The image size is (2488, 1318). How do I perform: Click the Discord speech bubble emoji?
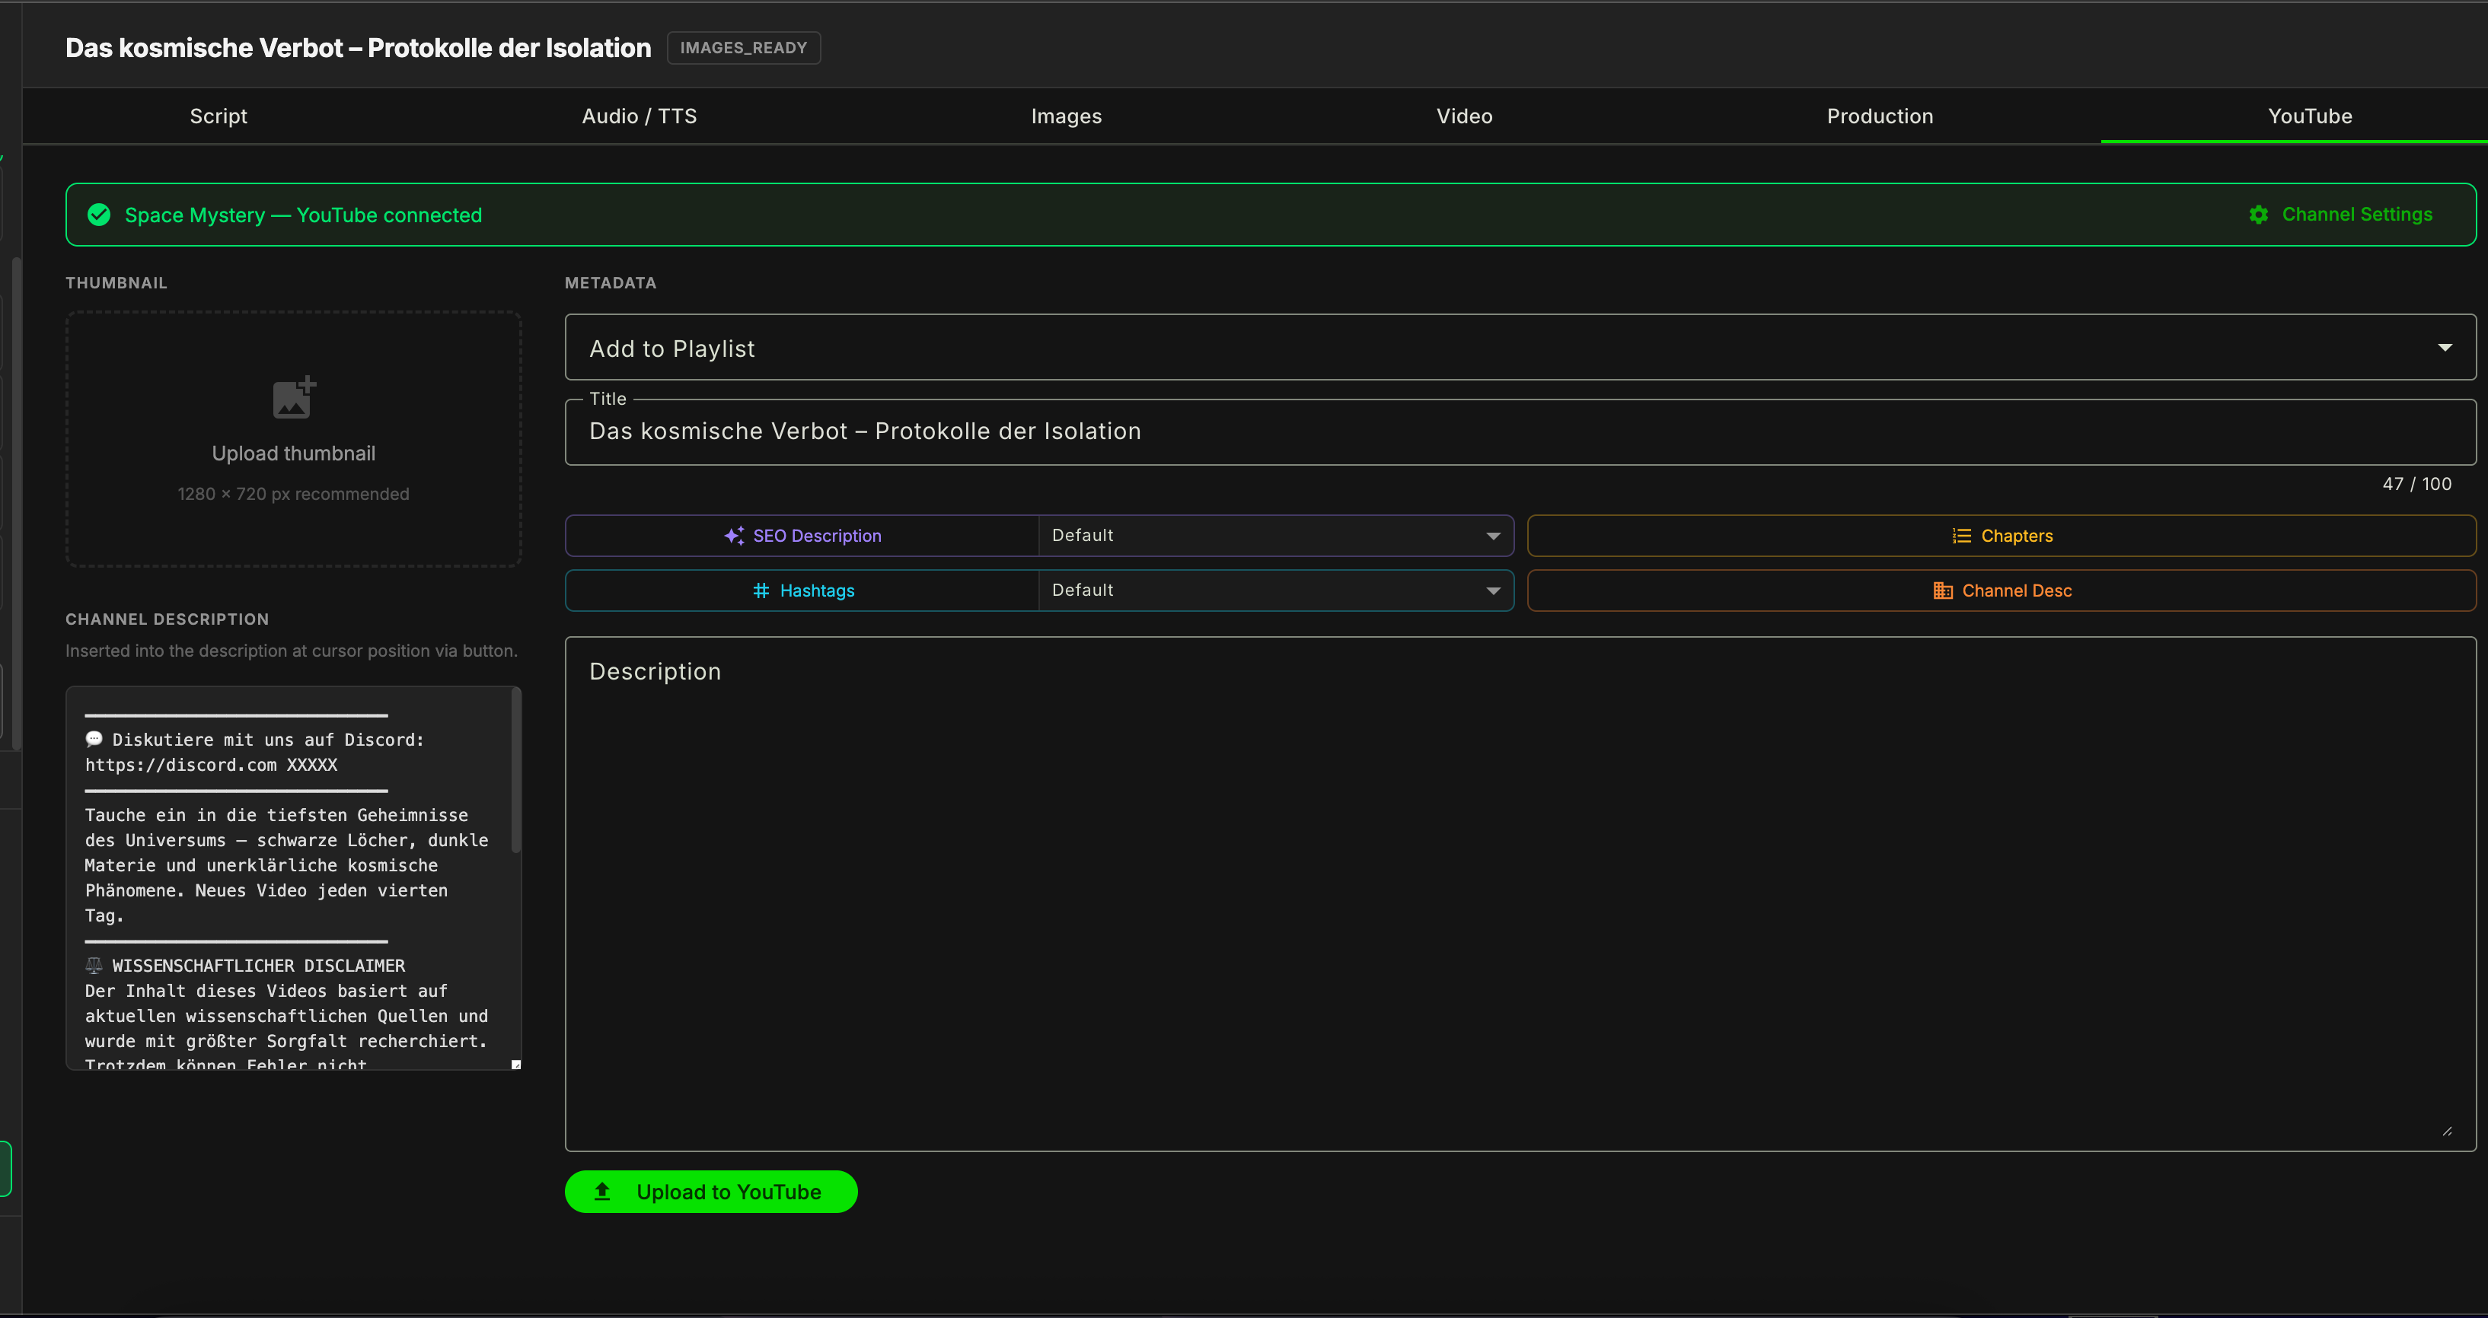pos(94,739)
